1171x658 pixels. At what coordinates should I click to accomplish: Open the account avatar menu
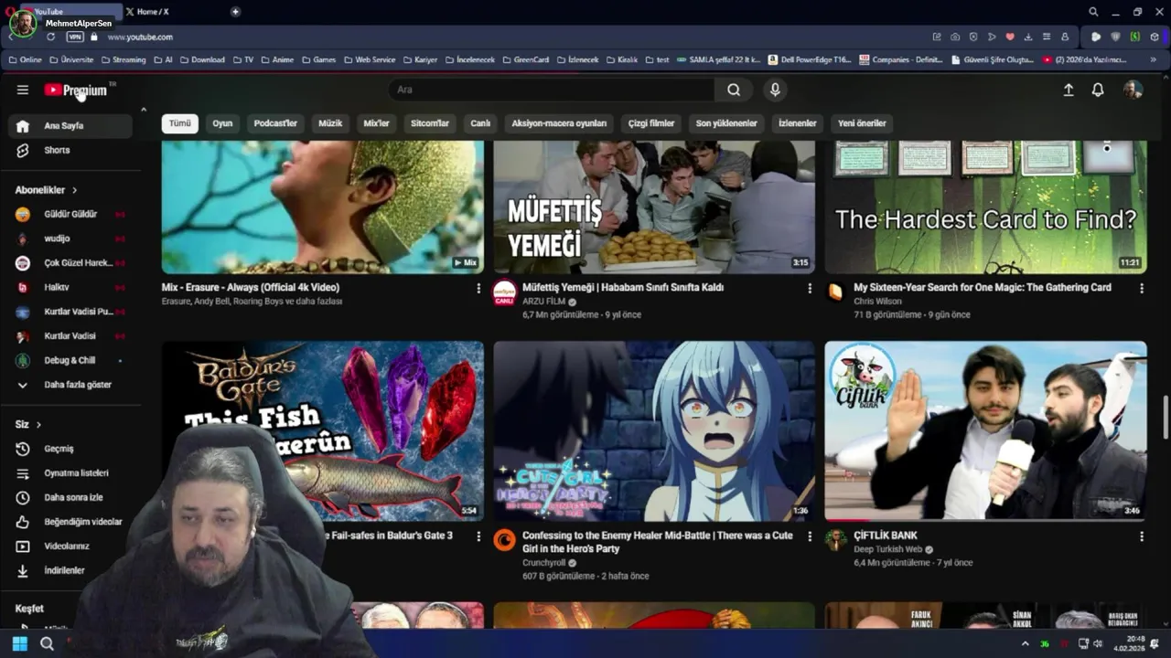[1133, 90]
